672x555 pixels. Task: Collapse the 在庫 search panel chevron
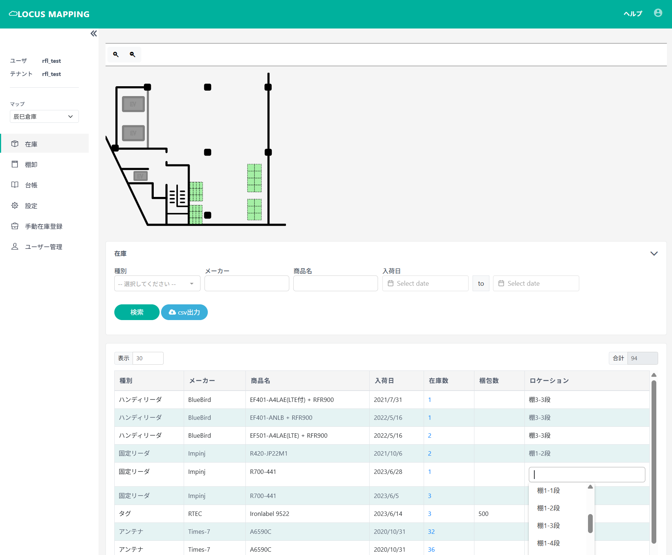click(654, 253)
